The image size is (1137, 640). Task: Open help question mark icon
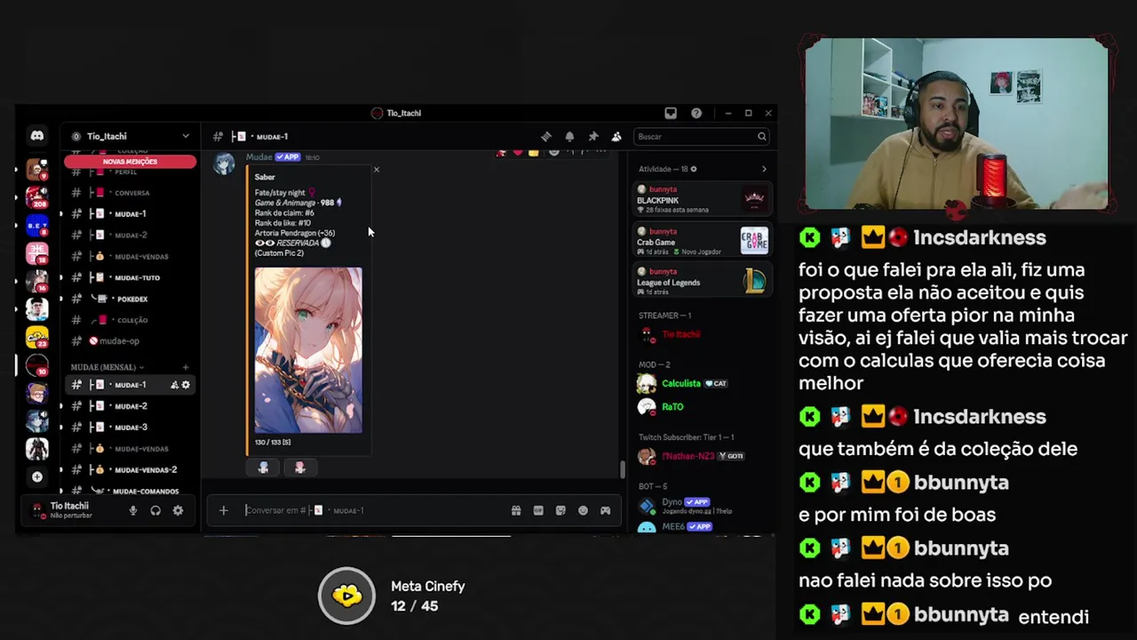[696, 113]
